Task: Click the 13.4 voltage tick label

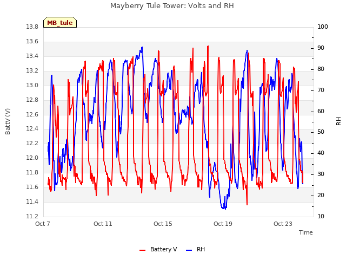Action: [x=32, y=56]
